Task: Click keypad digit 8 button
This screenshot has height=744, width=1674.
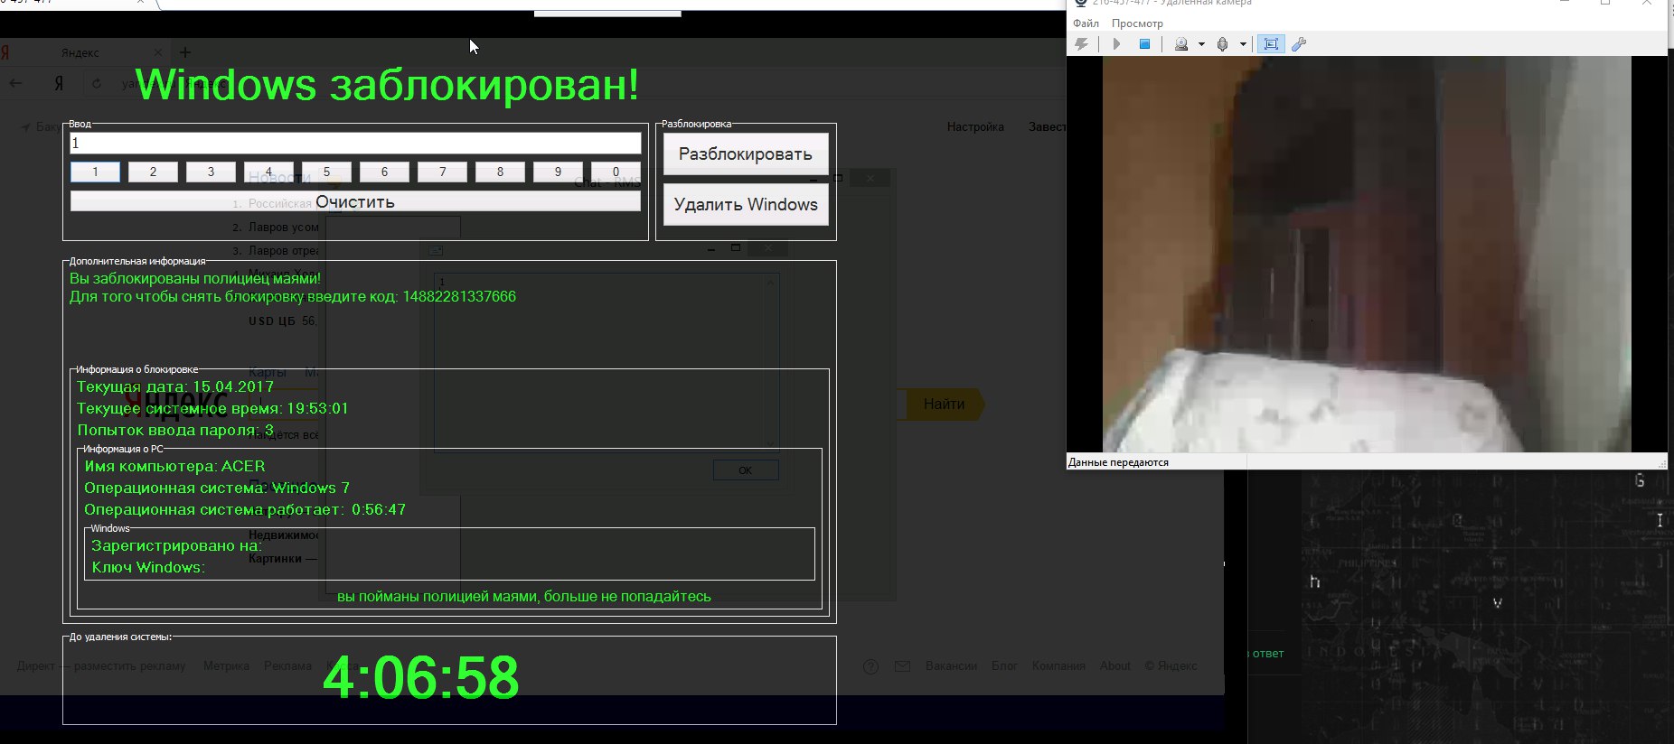Action: (500, 172)
